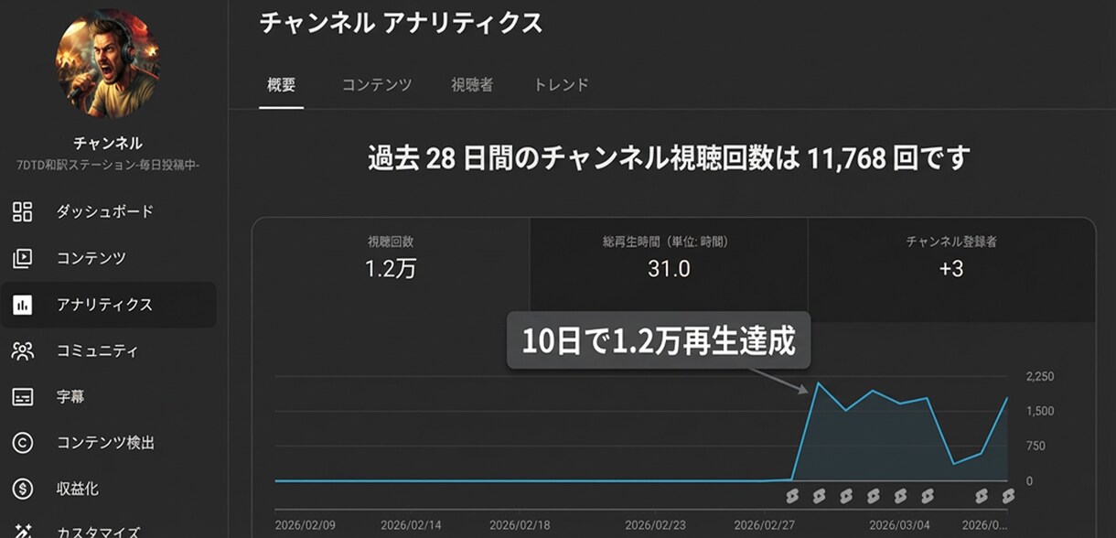This screenshot has height=538, width=1116.
Task: Click the 2026/02/27 date label
Action: (x=765, y=526)
